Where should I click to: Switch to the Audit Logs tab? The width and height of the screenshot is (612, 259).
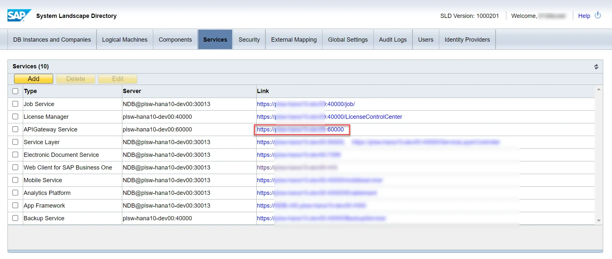(x=393, y=40)
